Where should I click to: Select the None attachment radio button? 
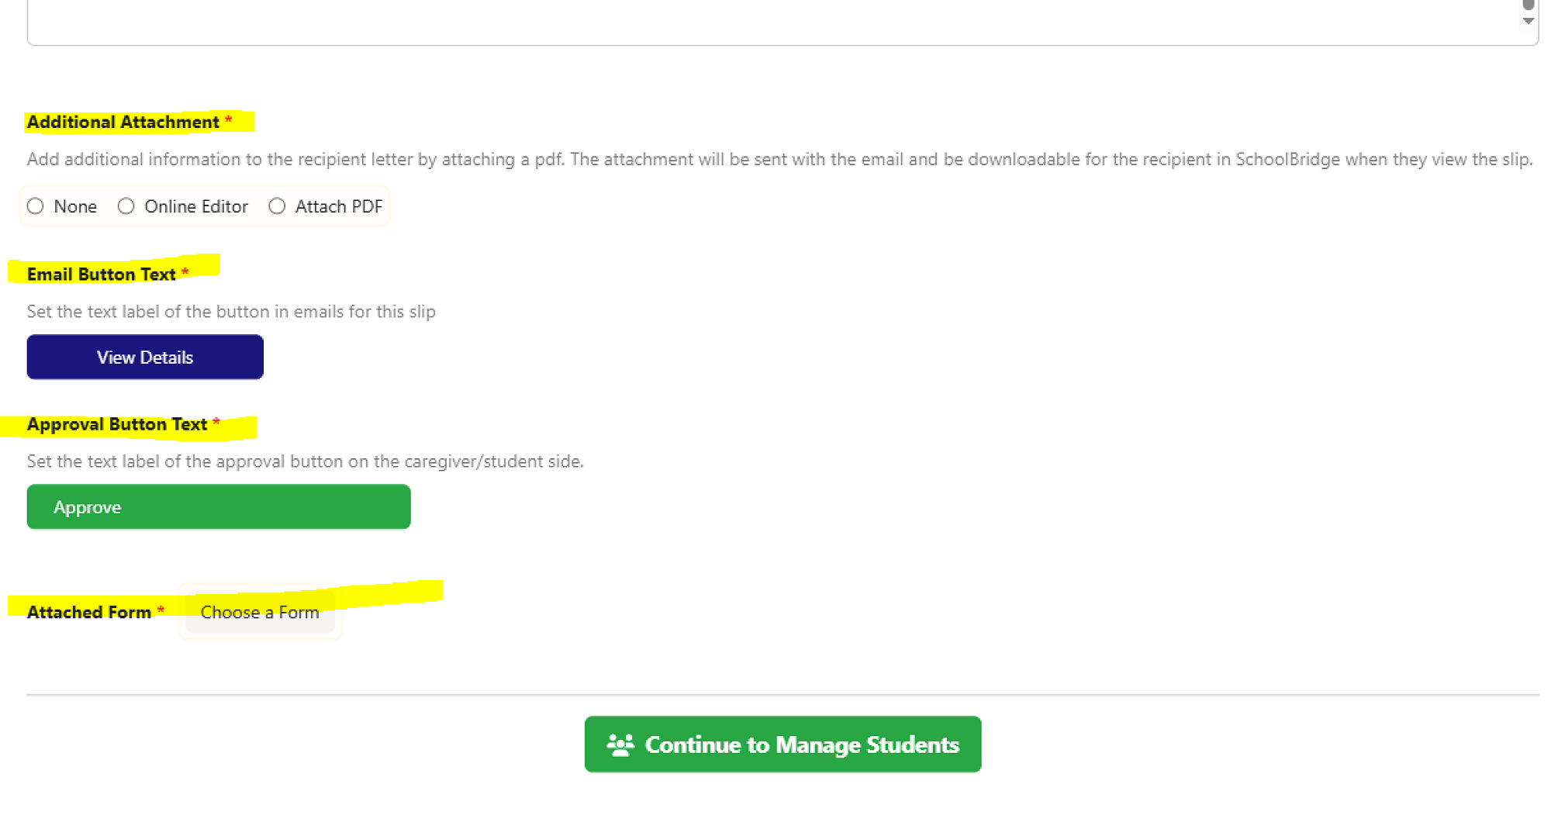pos(35,206)
